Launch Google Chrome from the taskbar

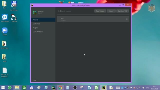[60, 87]
